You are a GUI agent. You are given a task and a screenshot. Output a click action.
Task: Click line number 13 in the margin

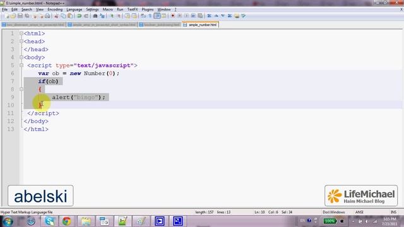(x=11, y=129)
